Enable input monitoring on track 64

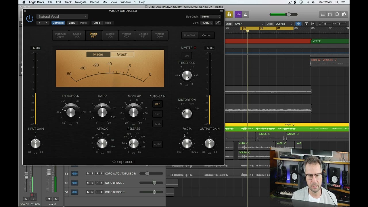point(101,174)
